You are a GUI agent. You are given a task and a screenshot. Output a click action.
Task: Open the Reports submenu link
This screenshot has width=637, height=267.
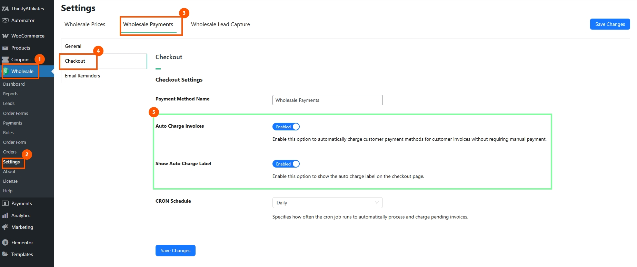[x=11, y=94]
